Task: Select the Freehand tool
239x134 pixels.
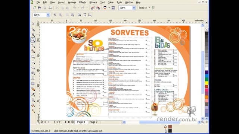Action: tap(33, 45)
